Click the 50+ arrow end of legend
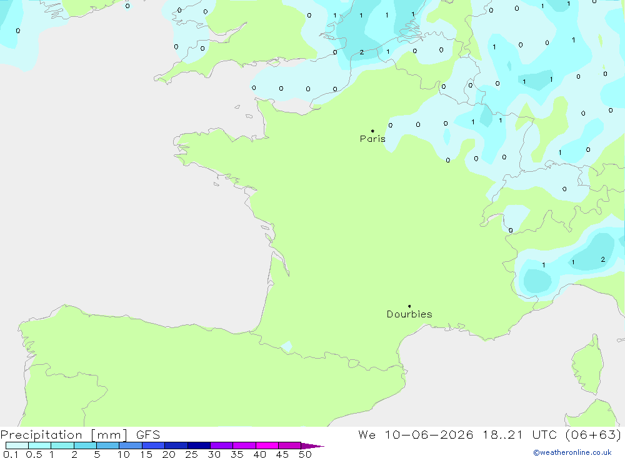The width and height of the screenshot is (625, 458). [x=312, y=446]
